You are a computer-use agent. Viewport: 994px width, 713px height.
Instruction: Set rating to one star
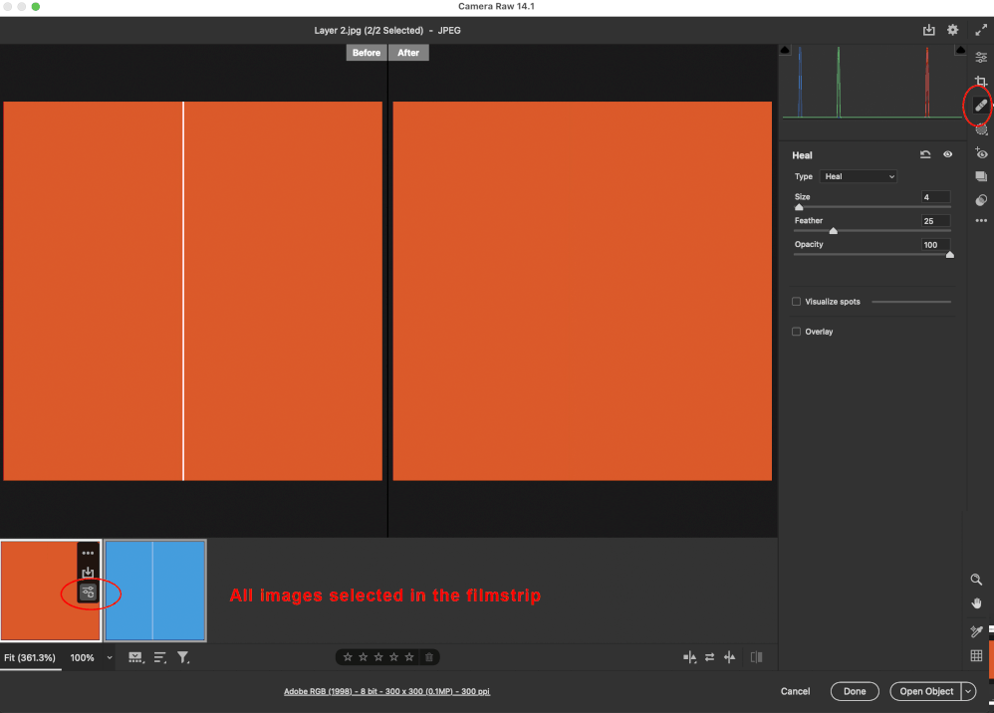pos(348,657)
